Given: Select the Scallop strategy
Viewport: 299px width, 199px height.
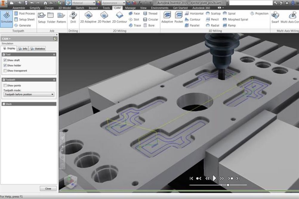Looking at the screenshot, I should click(x=213, y=13).
